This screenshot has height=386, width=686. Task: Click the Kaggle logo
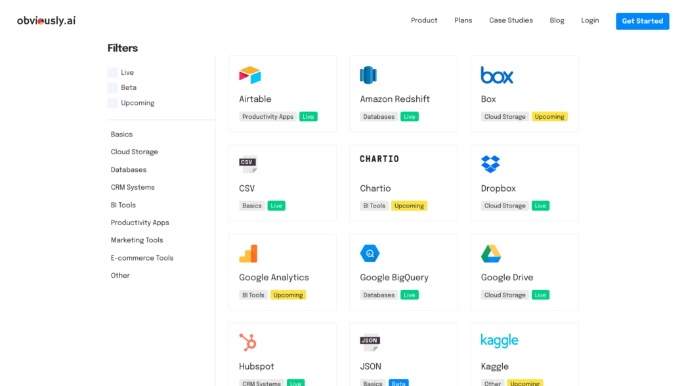tap(500, 341)
